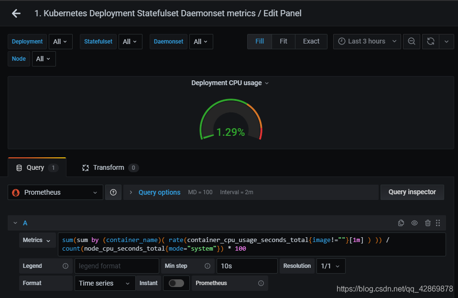Toggle query A visibility eye icon

pyautogui.click(x=414, y=223)
